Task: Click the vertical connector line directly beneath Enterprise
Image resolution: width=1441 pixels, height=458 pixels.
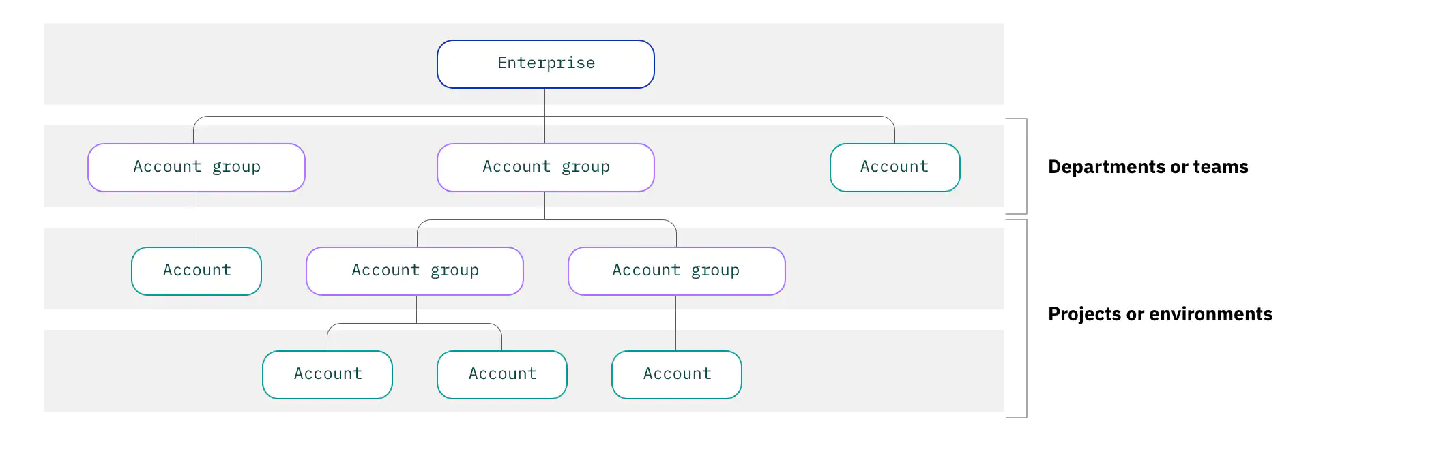Action: [544, 102]
